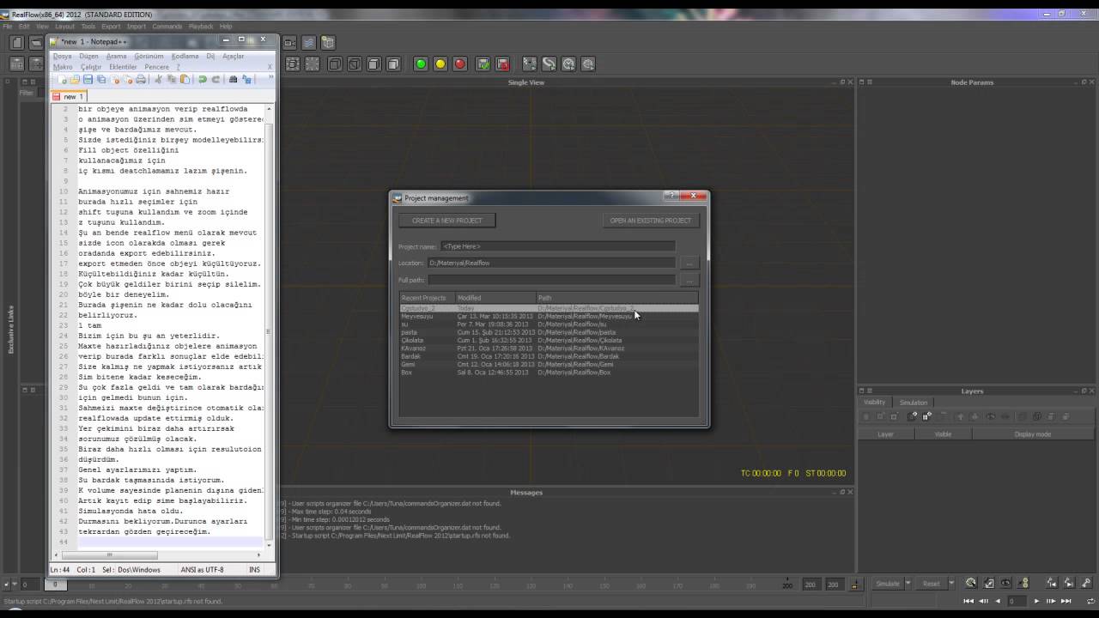Image resolution: width=1099 pixels, height=618 pixels.
Task: Click the green status light in RealFlow toolbar
Action: tap(421, 64)
